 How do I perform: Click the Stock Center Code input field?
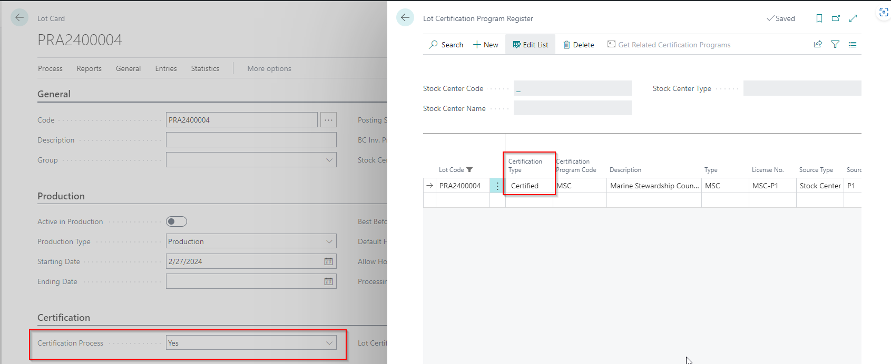572,88
